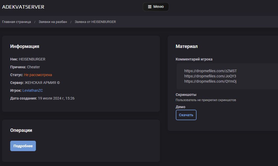Image resolution: width=278 pixels, height=166 pixels.
Task: Click the Подробнее operations button
Action: click(23, 146)
